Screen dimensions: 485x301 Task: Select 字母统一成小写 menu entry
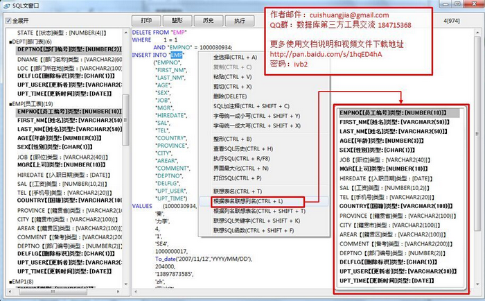257,116
